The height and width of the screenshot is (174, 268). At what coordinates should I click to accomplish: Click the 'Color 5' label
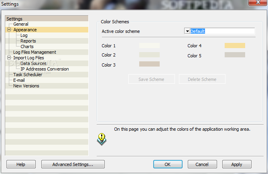point(195,56)
